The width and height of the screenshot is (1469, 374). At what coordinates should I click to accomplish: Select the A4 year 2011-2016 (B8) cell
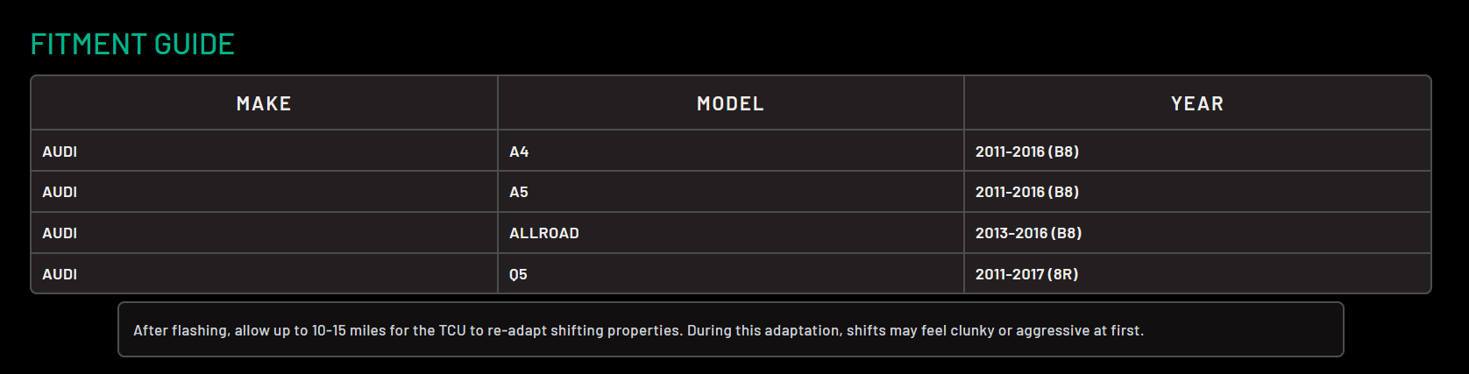coord(1026,152)
